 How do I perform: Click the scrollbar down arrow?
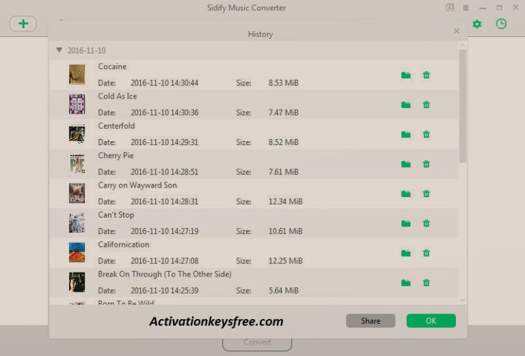[x=463, y=301]
